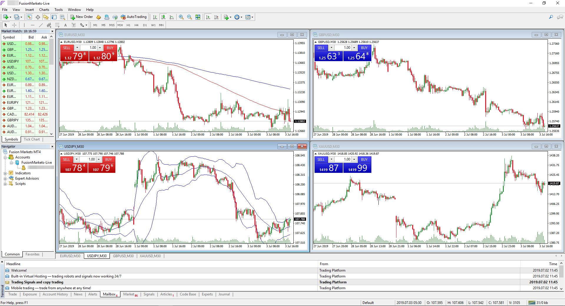The height and width of the screenshot is (306, 565).
Task: Enable chart auto scroll
Action: (208, 17)
